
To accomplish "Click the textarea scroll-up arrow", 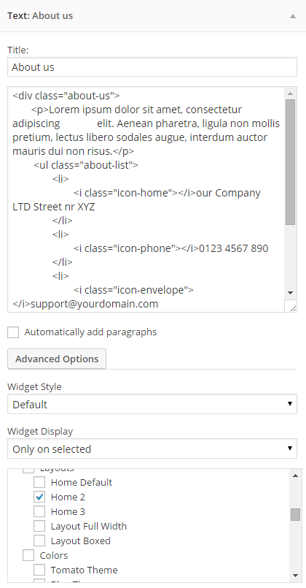I will pyautogui.click(x=290, y=93).
